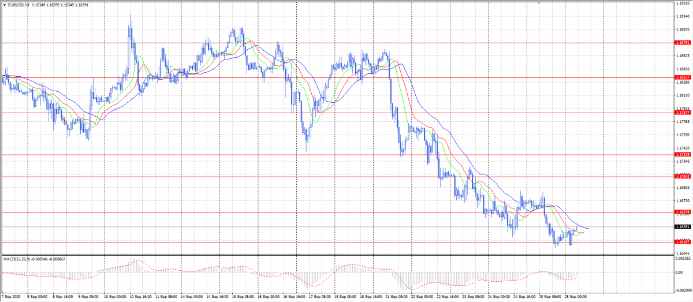Select the 1.17877 red price level label
Screen dimensions: 693x302
pos(682,113)
